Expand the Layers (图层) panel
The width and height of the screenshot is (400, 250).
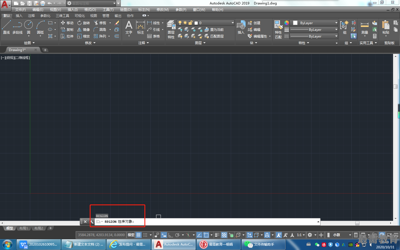coord(200,43)
